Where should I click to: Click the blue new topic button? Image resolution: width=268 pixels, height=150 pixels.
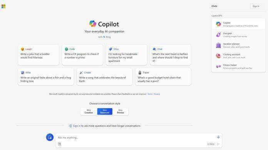coord(50,137)
